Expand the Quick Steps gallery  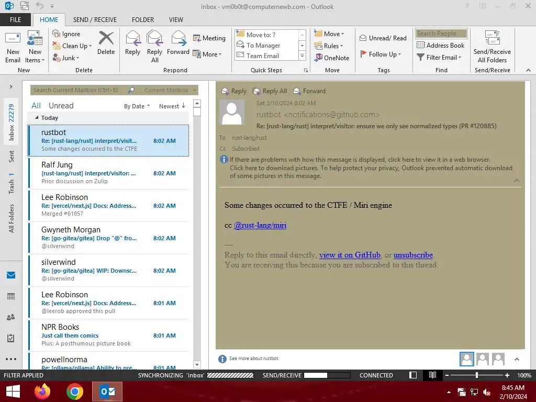(x=302, y=55)
